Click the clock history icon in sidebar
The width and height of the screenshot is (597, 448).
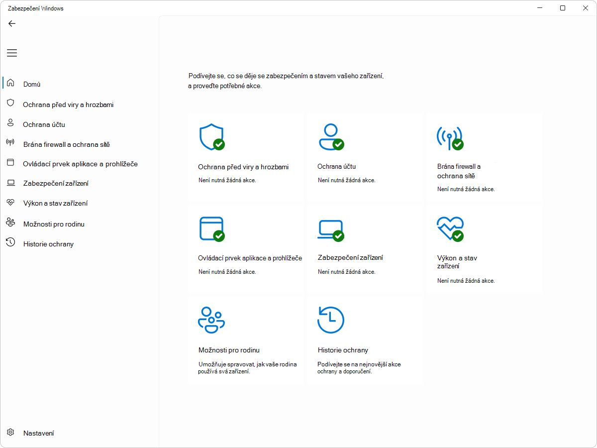[10, 242]
